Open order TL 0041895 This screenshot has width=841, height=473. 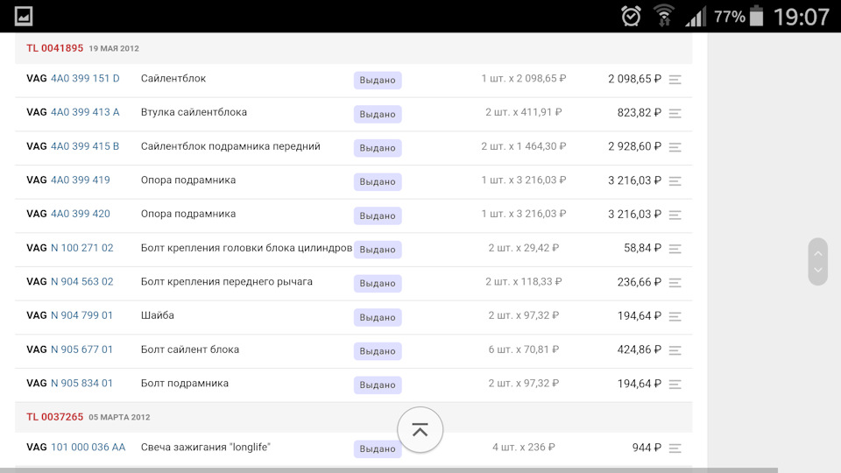pyautogui.click(x=54, y=48)
